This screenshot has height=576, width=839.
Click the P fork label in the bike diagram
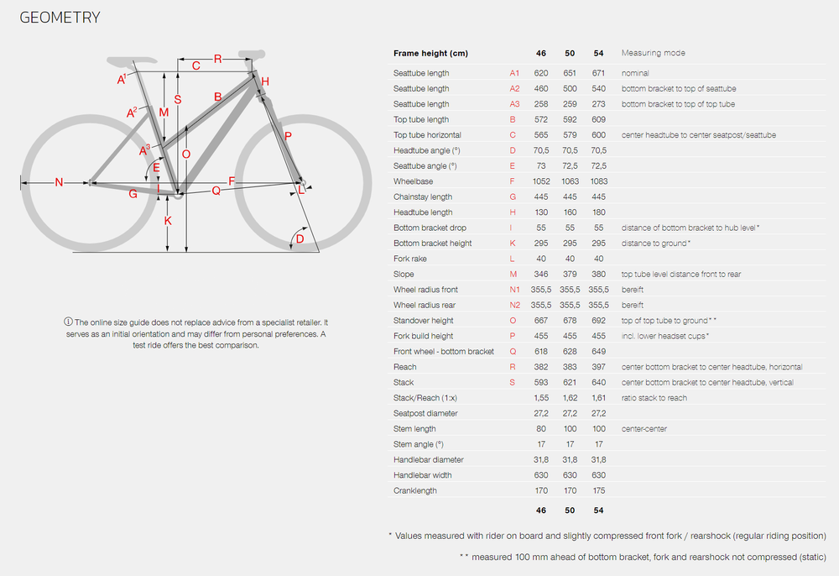pos(288,136)
